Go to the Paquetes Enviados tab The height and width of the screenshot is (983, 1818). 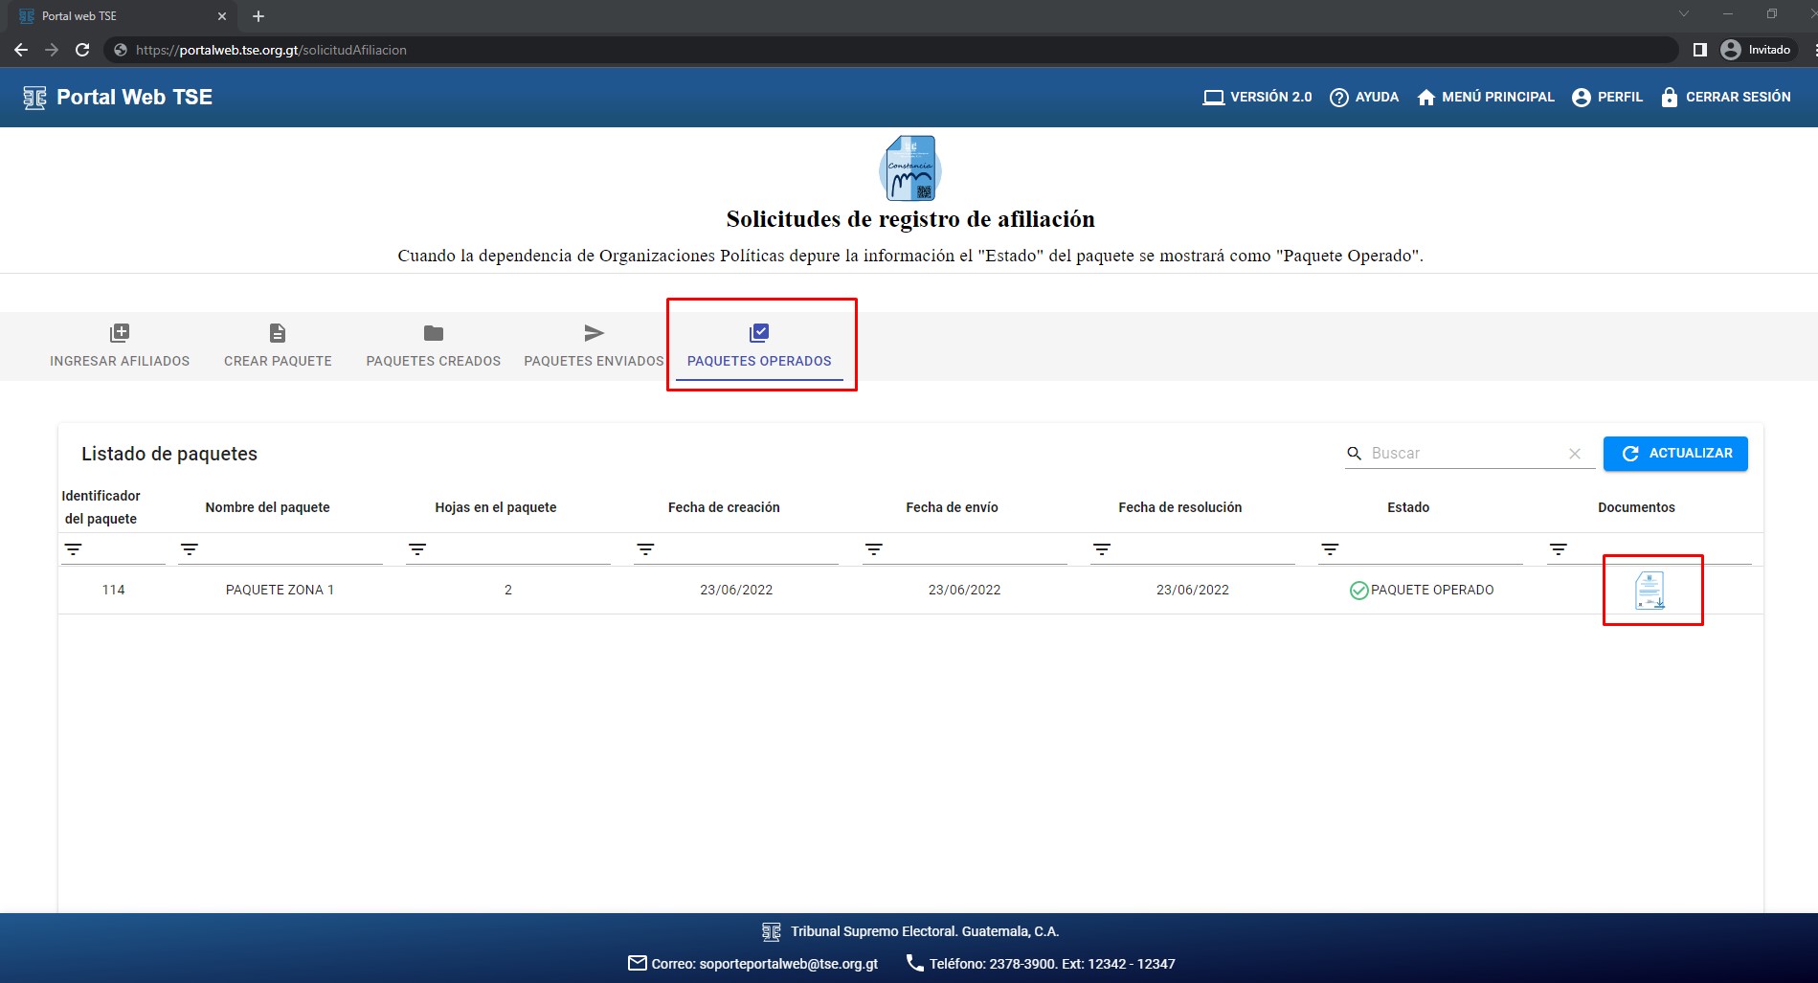point(594,346)
